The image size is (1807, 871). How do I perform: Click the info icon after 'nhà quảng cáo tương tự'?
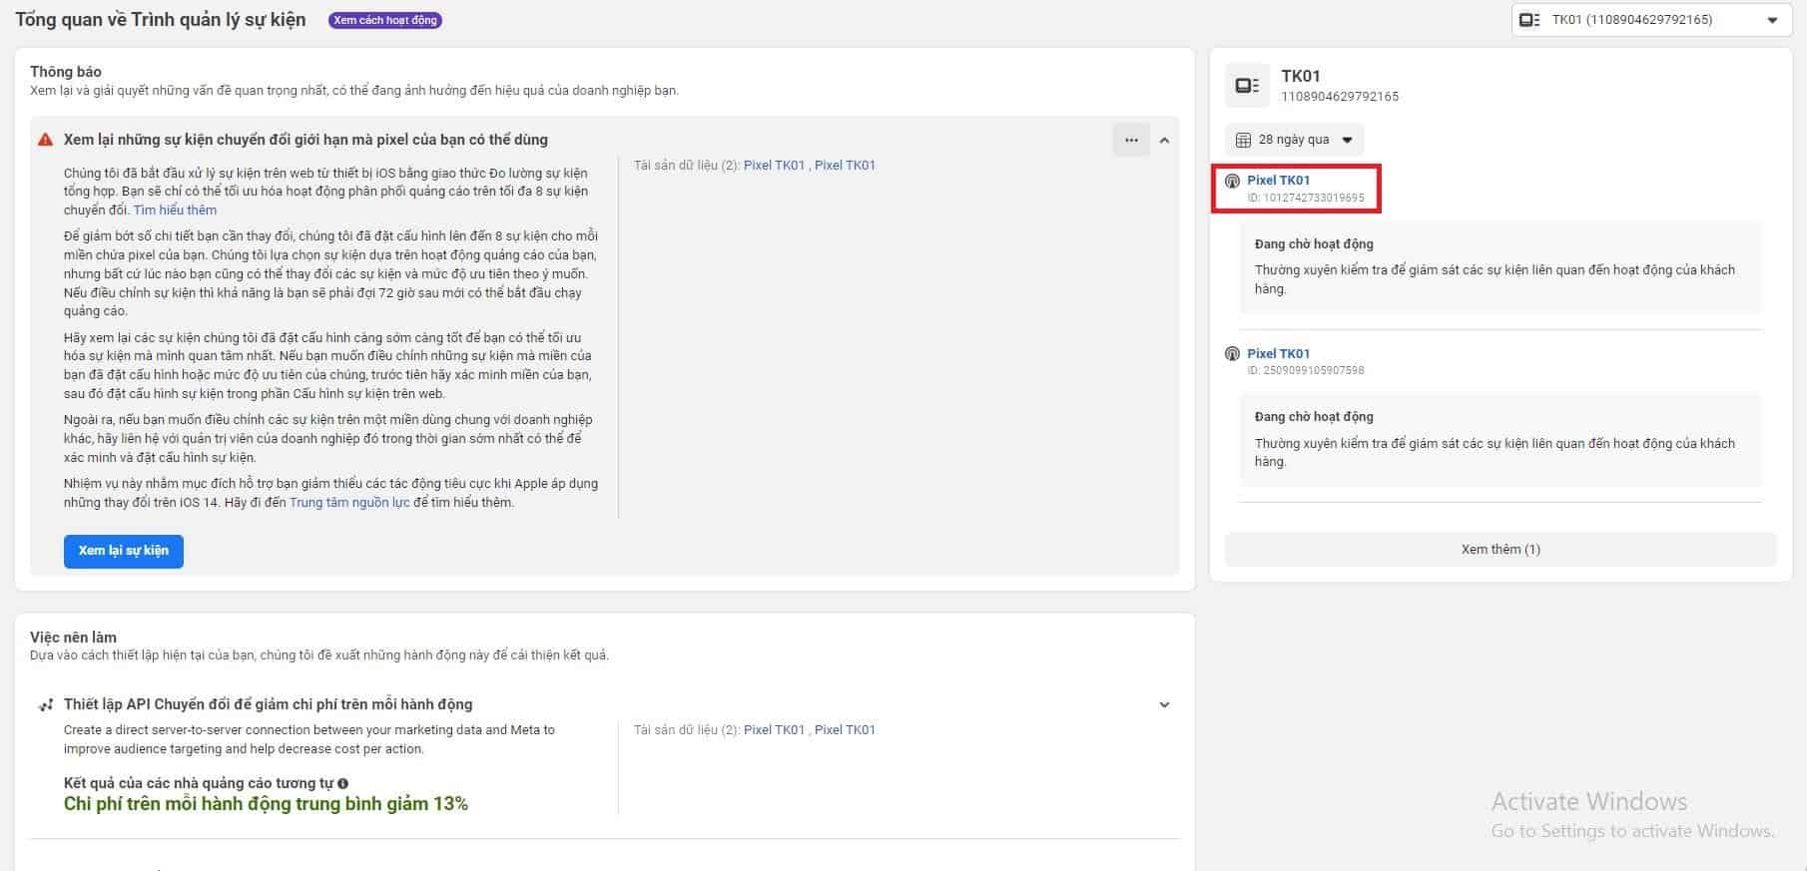[x=343, y=784]
